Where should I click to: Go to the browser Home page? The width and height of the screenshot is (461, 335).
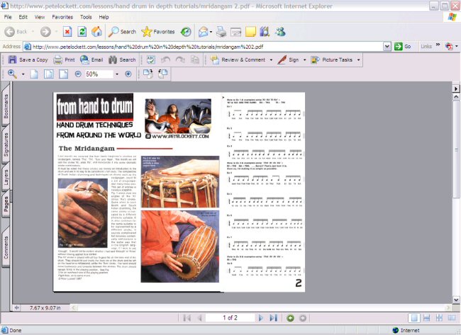click(97, 32)
